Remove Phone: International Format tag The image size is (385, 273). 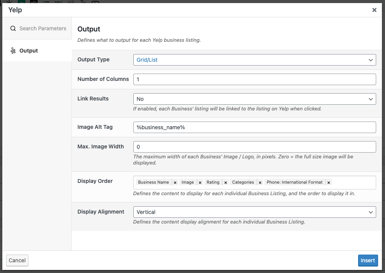pyautogui.click(x=329, y=183)
